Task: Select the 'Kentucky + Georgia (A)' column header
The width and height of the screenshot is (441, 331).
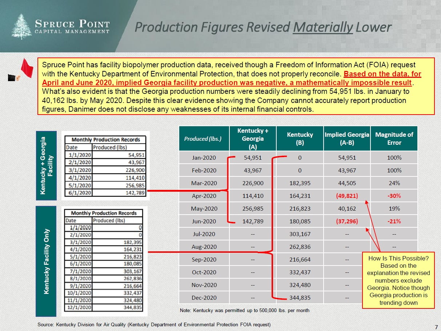Action: tap(252, 139)
